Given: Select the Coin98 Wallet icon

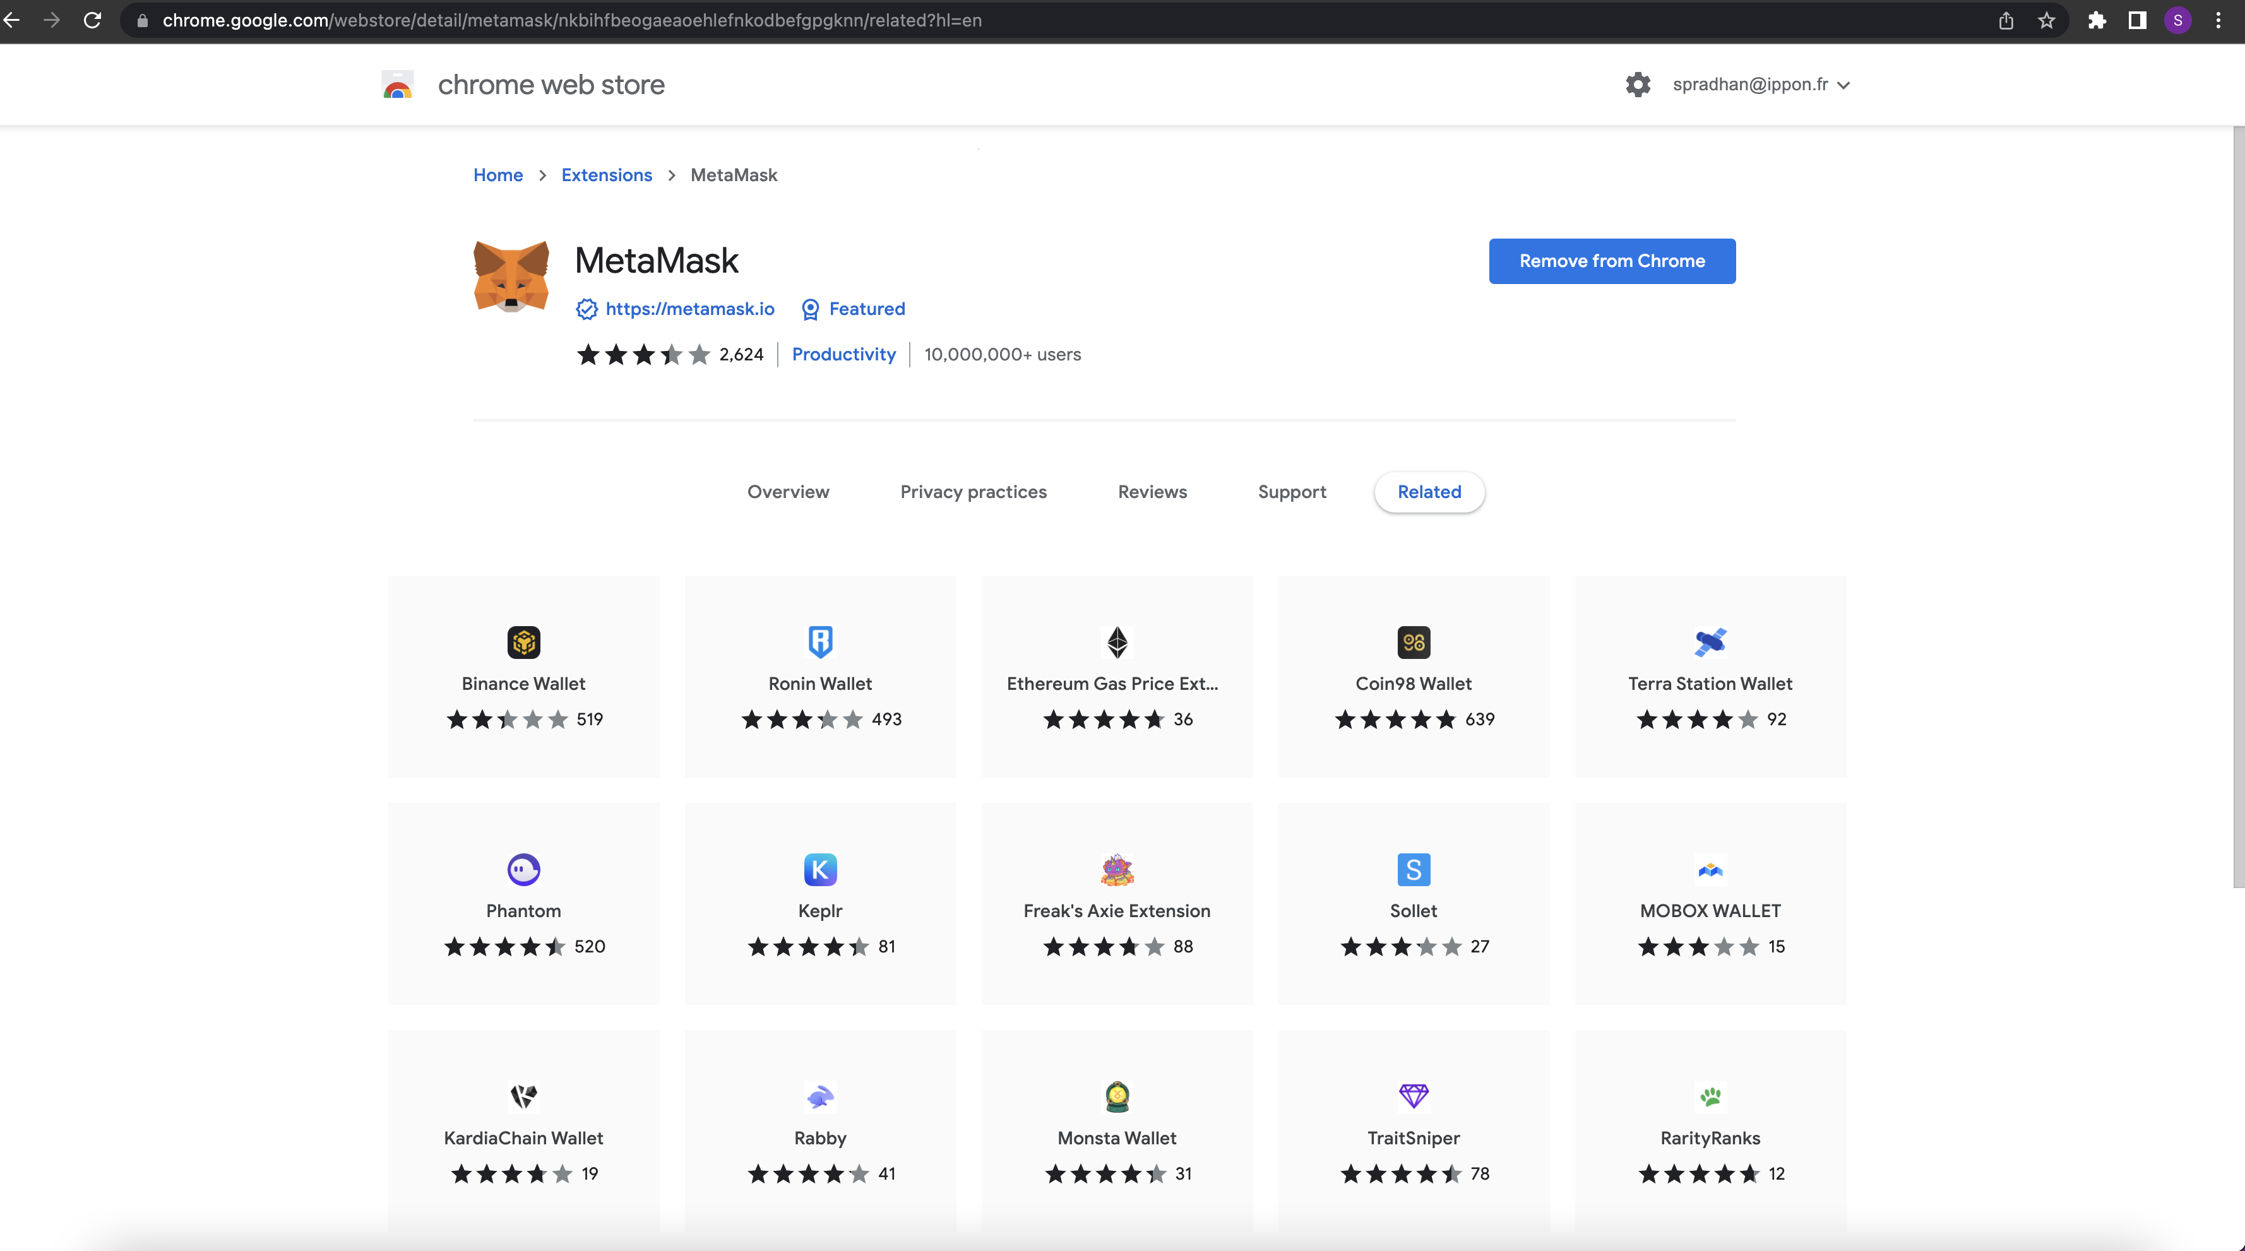Looking at the screenshot, I should click(1413, 642).
